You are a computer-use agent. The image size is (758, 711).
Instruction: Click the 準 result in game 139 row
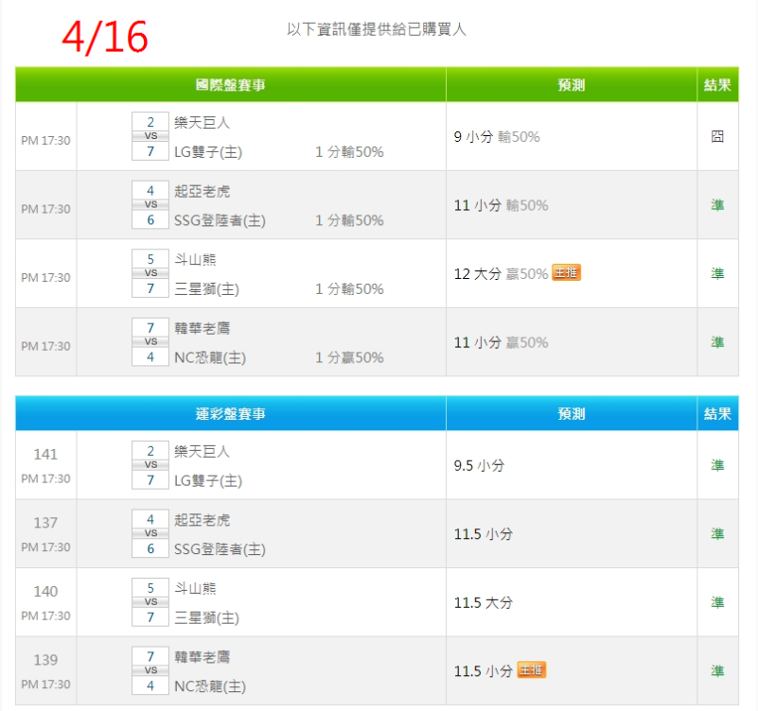click(x=717, y=671)
